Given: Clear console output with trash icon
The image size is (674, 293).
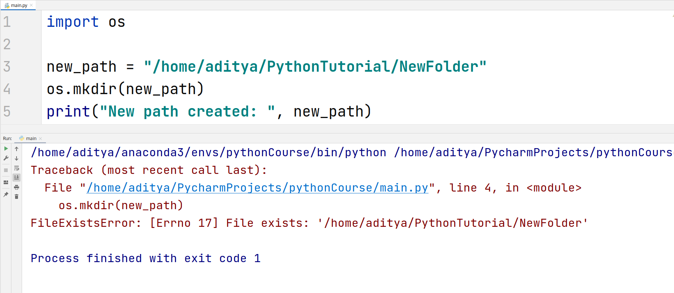Looking at the screenshot, I should click(17, 197).
